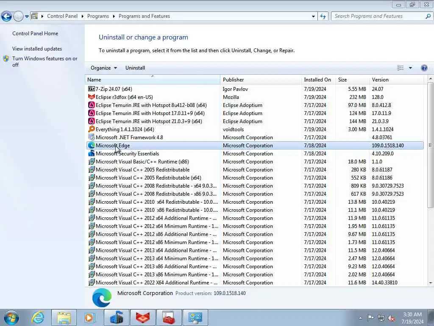Open Turn Windows features on or off
The width and height of the screenshot is (434, 326).
coord(45,62)
